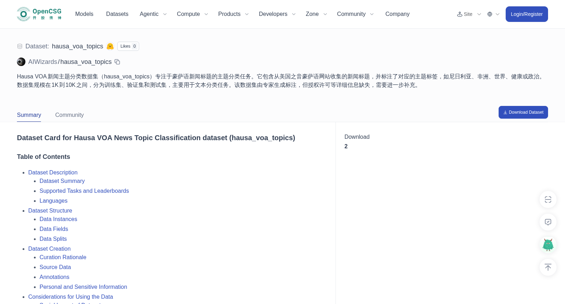Click the globe language icon

(x=490, y=14)
